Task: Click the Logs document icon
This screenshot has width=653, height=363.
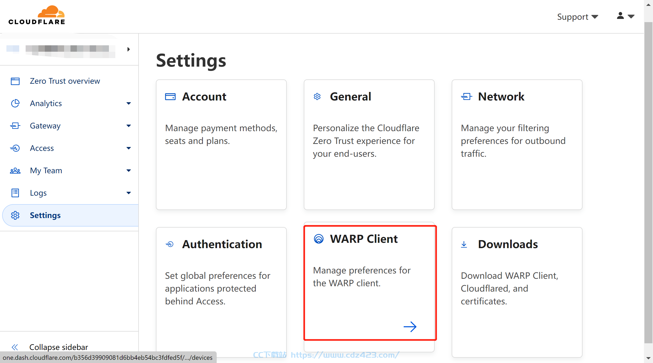Action: [15, 193]
